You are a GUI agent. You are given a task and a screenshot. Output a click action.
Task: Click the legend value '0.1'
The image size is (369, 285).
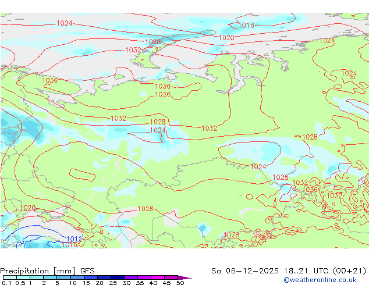(6, 283)
